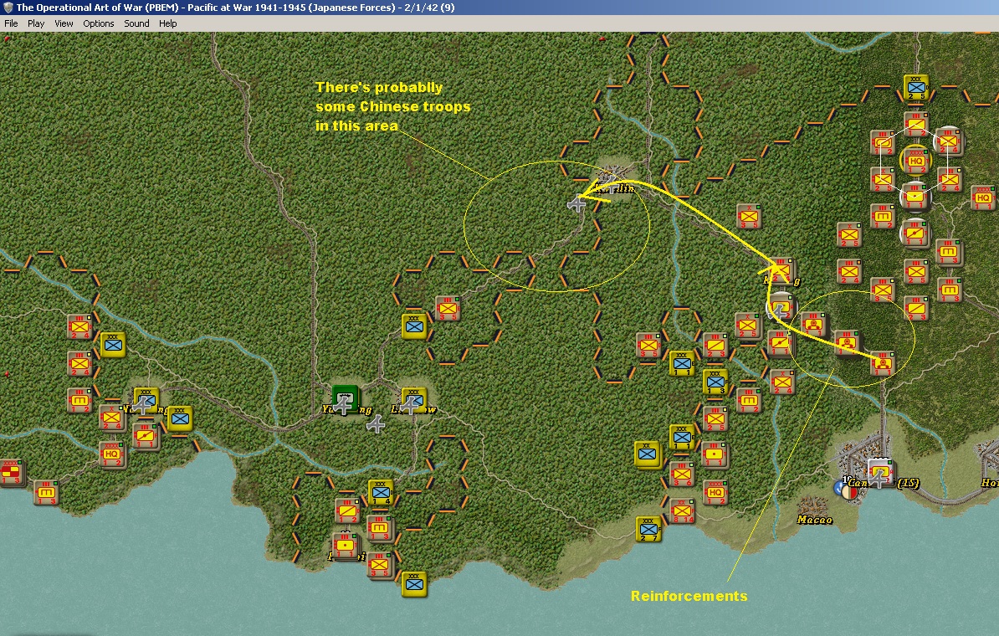999x636 pixels.
Task: Select the yellow XXX unit at southern peninsula tip
Action: coord(414,583)
